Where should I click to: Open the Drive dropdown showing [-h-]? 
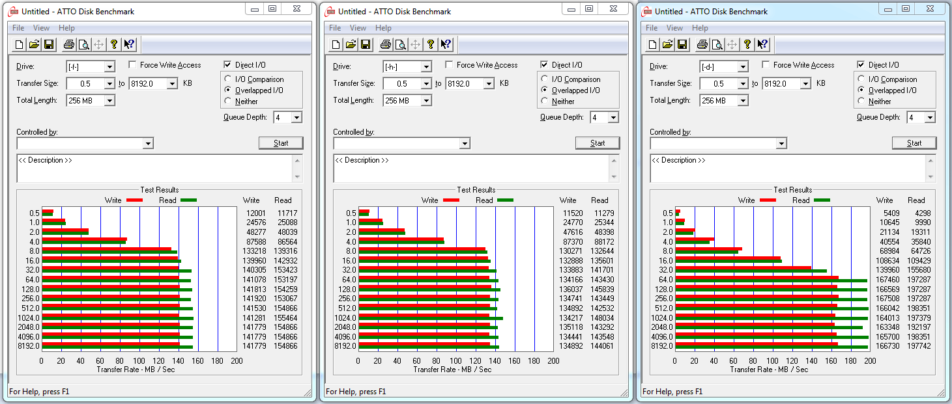(426, 66)
